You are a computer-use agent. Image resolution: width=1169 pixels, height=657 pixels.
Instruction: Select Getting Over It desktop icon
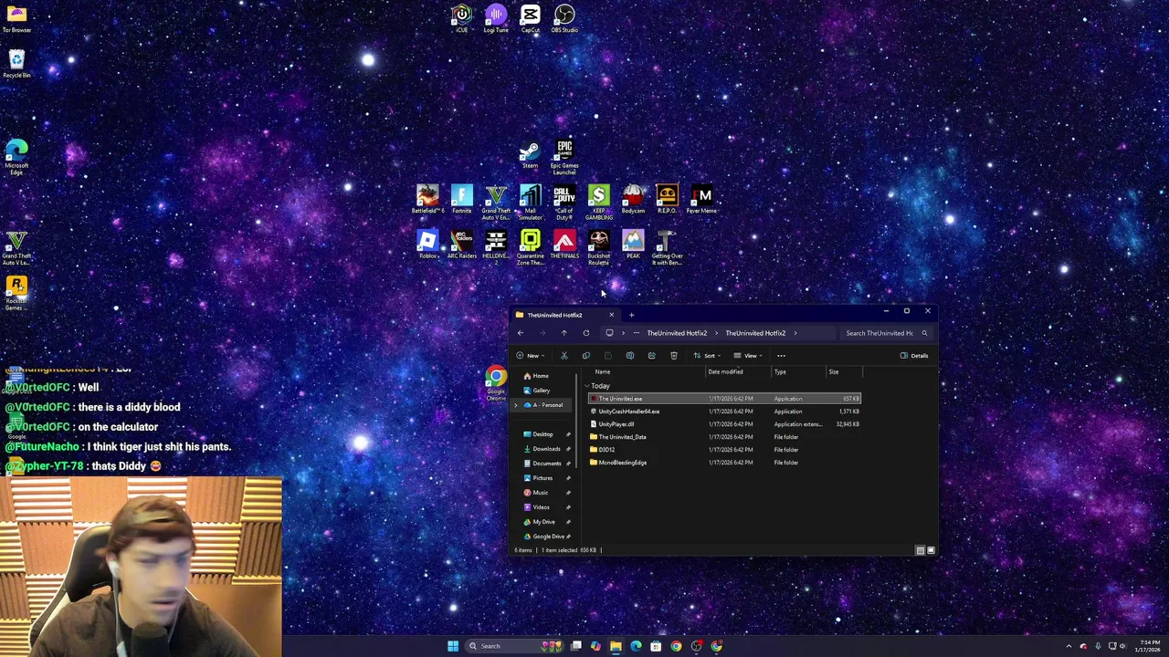[667, 247]
